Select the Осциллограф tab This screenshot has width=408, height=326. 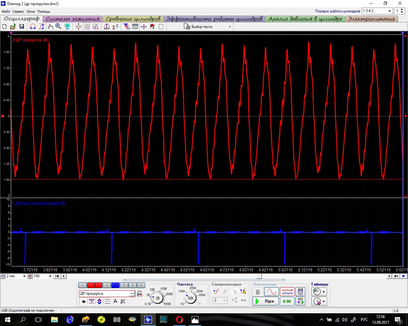(22, 18)
